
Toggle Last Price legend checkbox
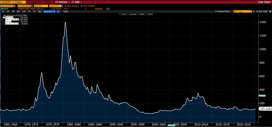(x=4, y=17)
